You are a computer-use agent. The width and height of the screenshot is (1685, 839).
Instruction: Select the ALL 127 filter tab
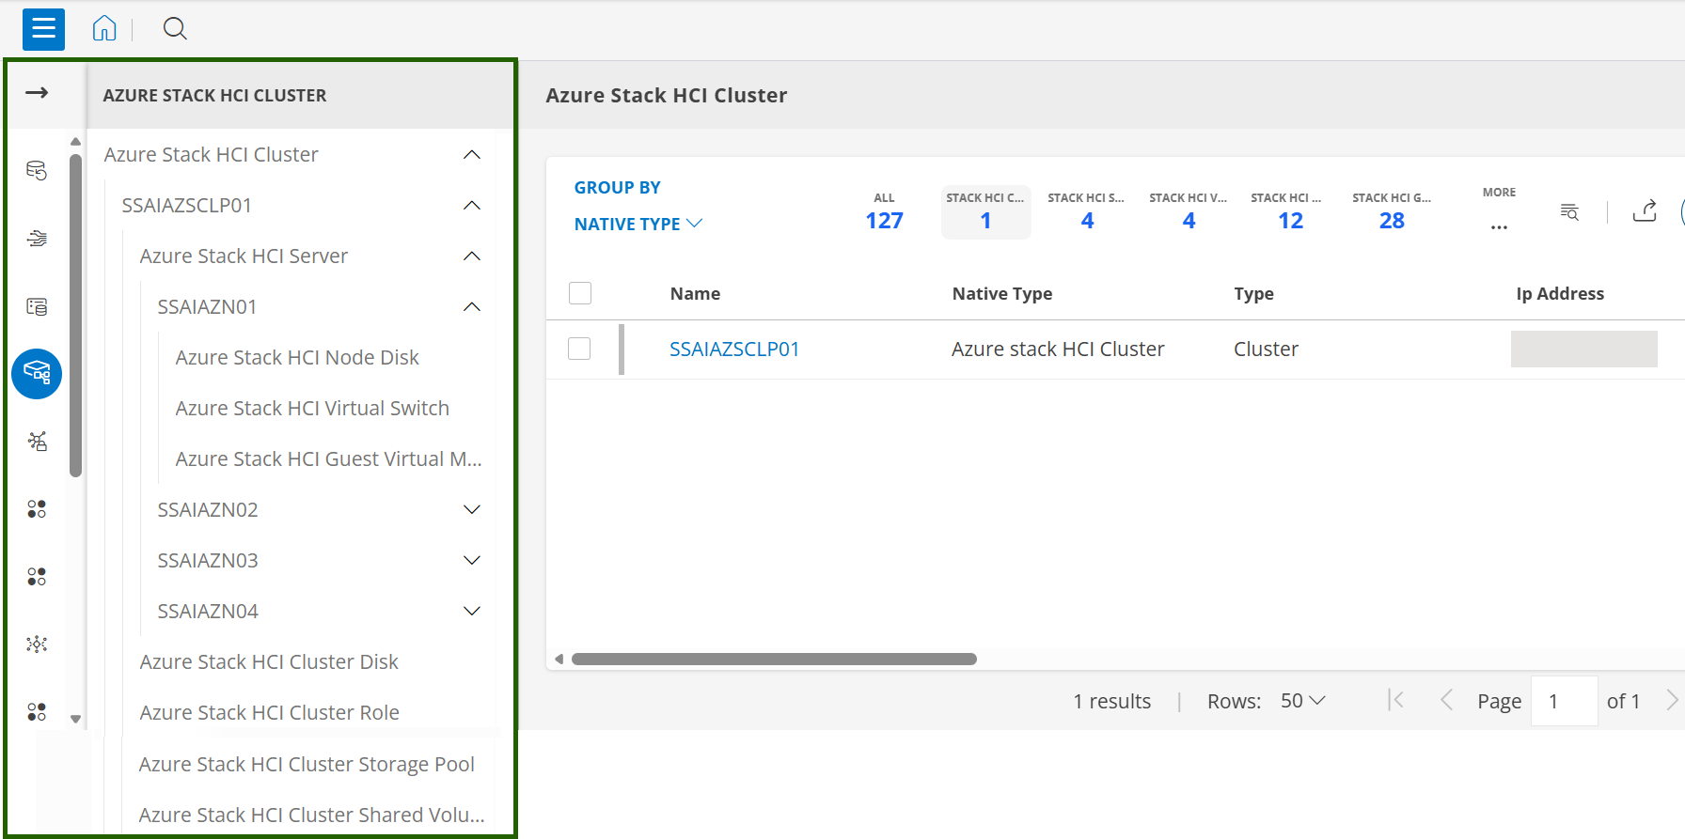tap(884, 212)
